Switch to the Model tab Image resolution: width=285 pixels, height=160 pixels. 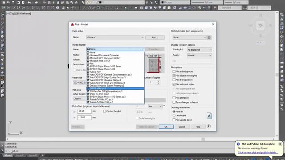[x=8, y=155]
